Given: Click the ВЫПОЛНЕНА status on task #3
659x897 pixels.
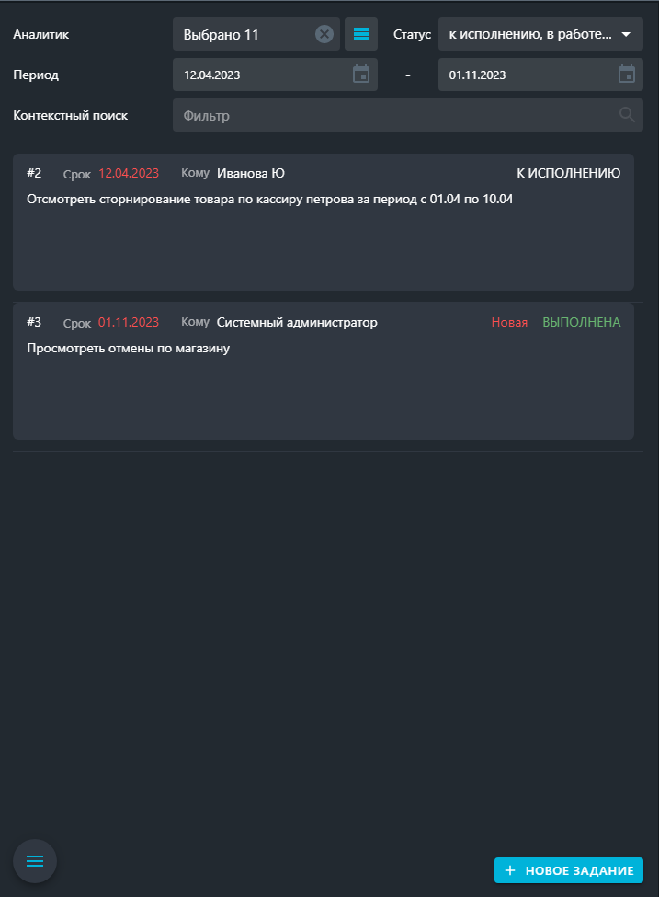Looking at the screenshot, I should [581, 322].
